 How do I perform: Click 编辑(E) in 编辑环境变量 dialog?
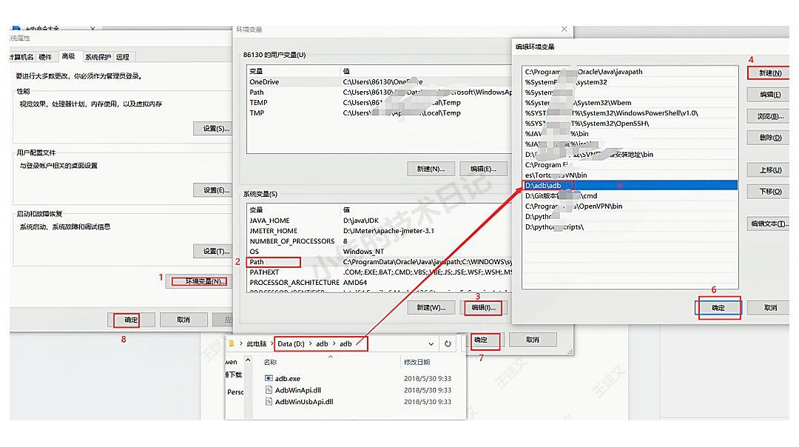point(770,94)
